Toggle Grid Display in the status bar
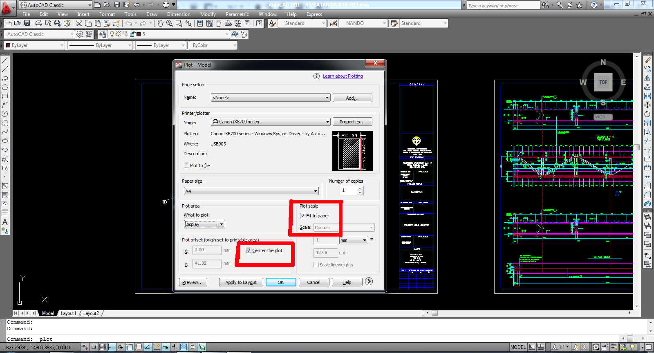 (103, 347)
